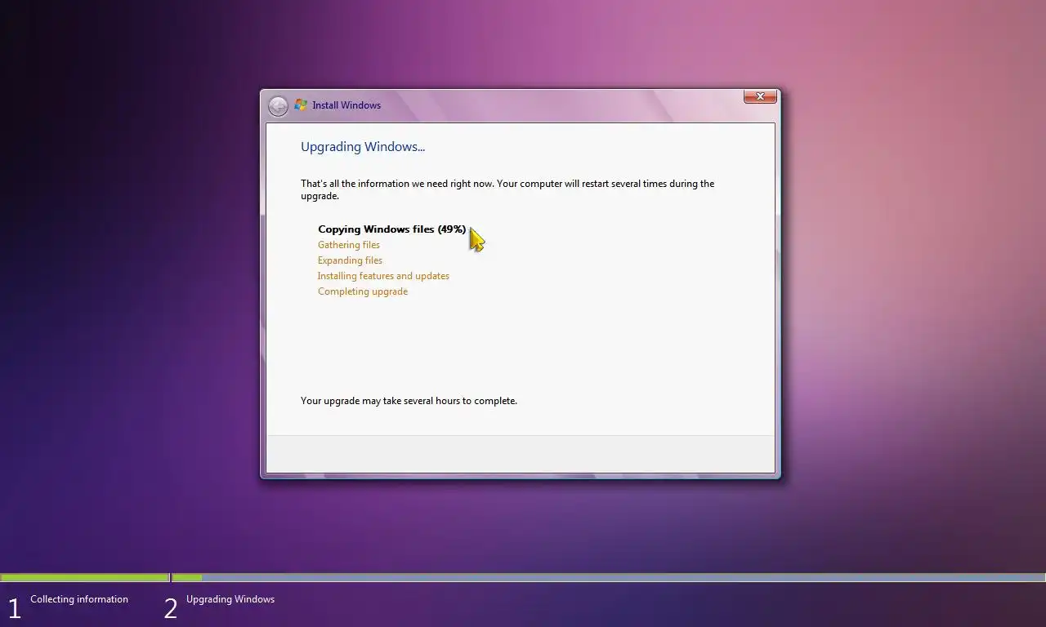
Task: Click the "That's all the information" message
Action: pyautogui.click(x=507, y=189)
